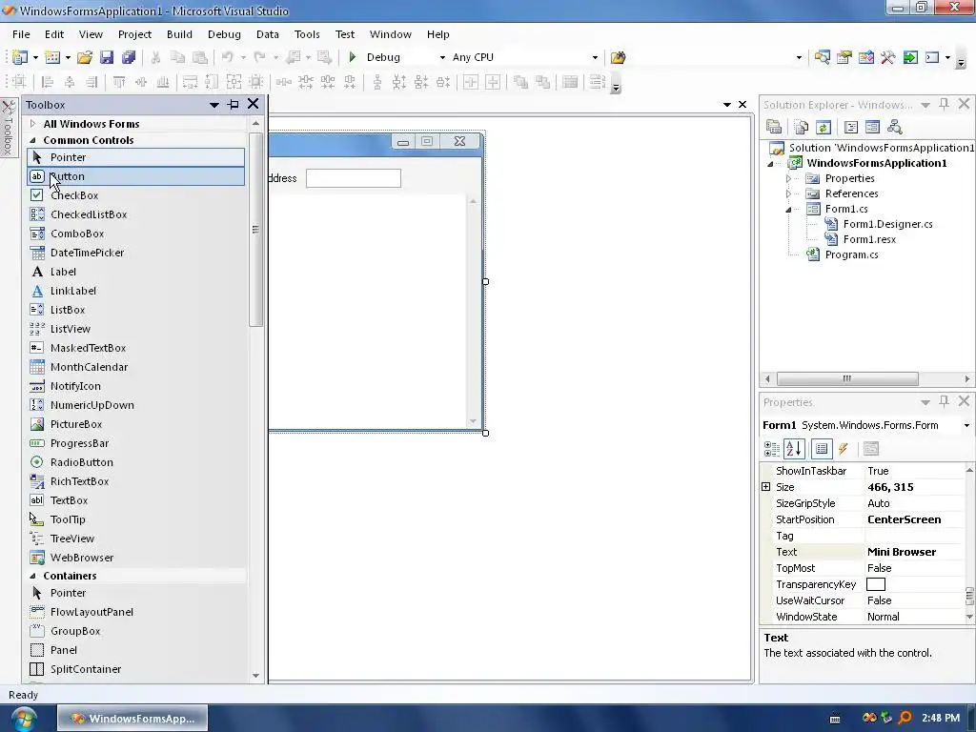Select the PictureBox control in Toolbox
976x732 pixels.
click(x=136, y=424)
